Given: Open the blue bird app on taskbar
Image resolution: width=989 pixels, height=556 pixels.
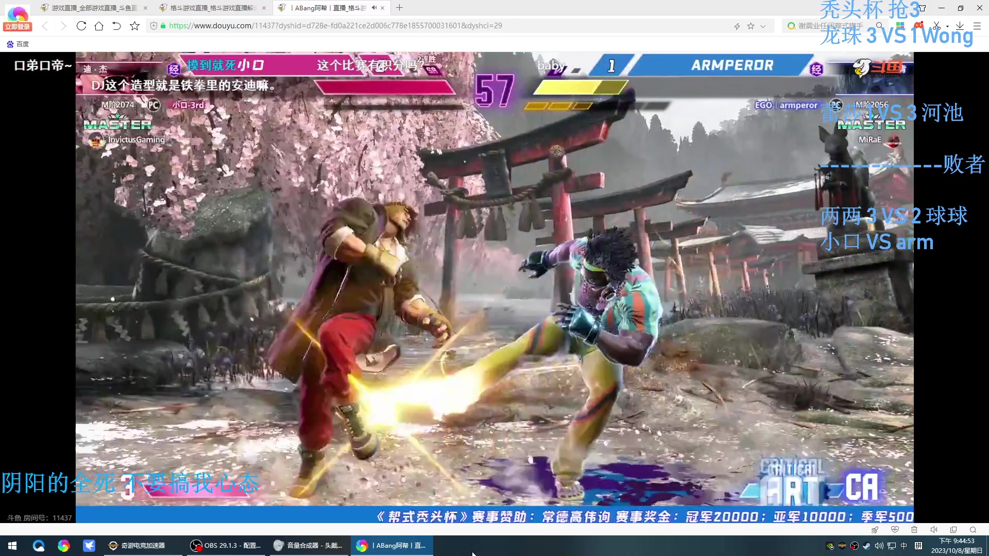Looking at the screenshot, I should point(89,546).
